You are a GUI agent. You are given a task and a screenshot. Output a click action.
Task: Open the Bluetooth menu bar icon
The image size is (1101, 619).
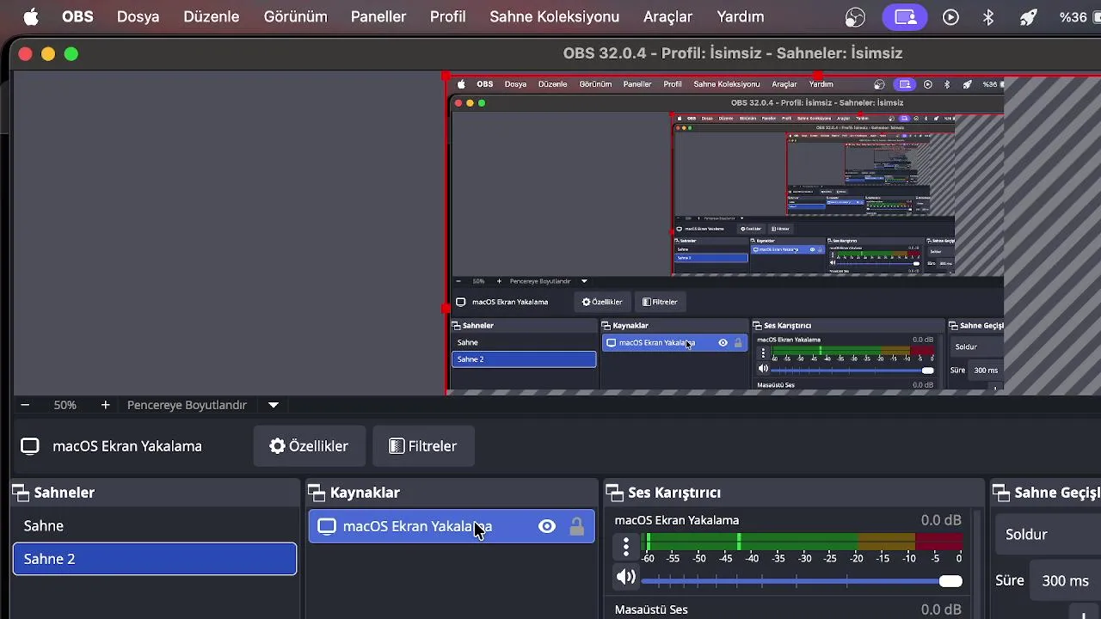988,16
